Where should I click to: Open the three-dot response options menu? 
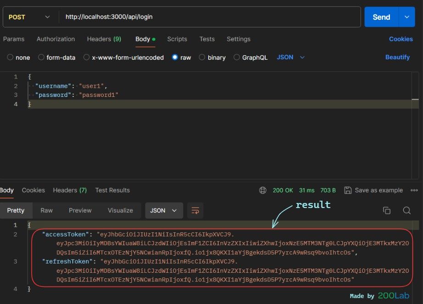(x=414, y=190)
